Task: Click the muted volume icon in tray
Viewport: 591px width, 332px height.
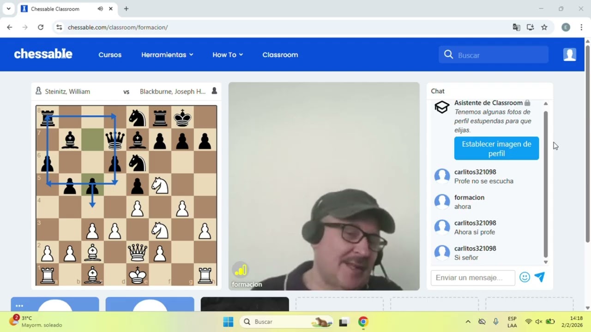Action: (539, 322)
